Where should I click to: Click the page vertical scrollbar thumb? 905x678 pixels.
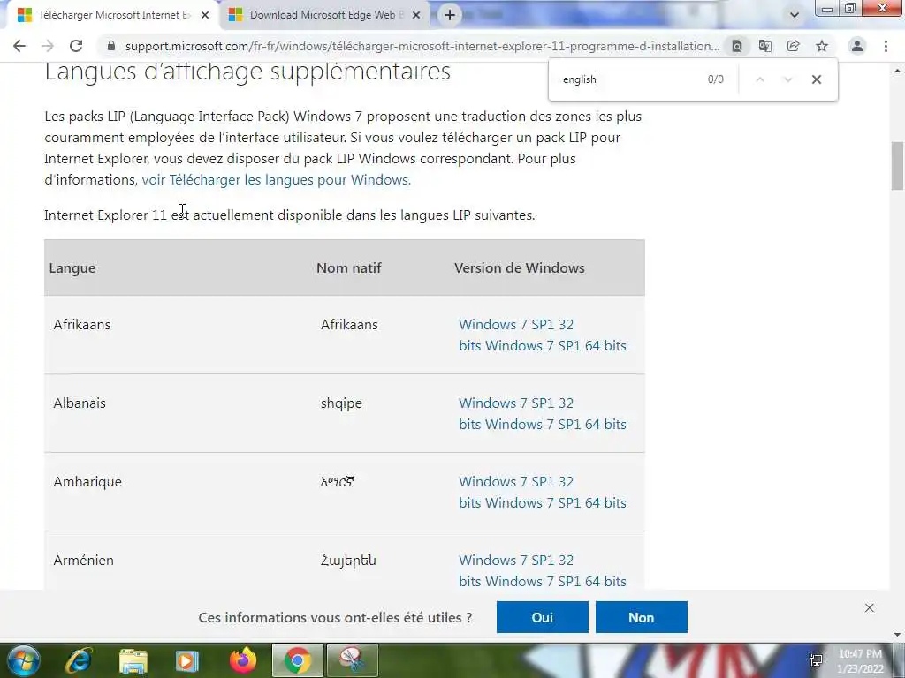[897, 165]
